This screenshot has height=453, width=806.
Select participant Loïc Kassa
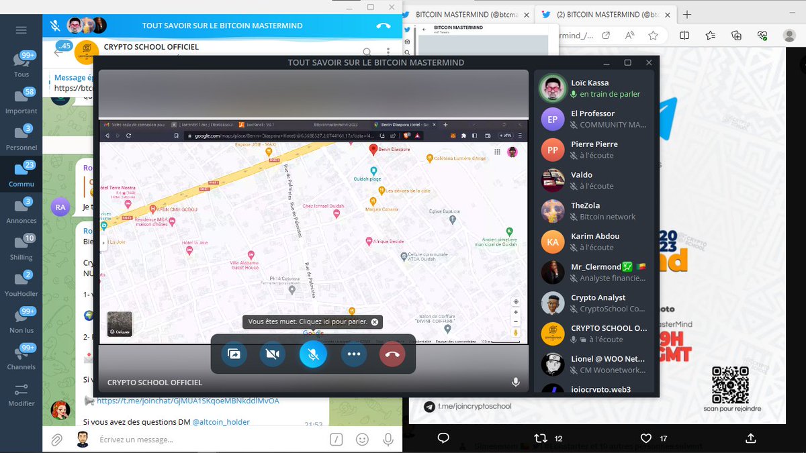595,88
